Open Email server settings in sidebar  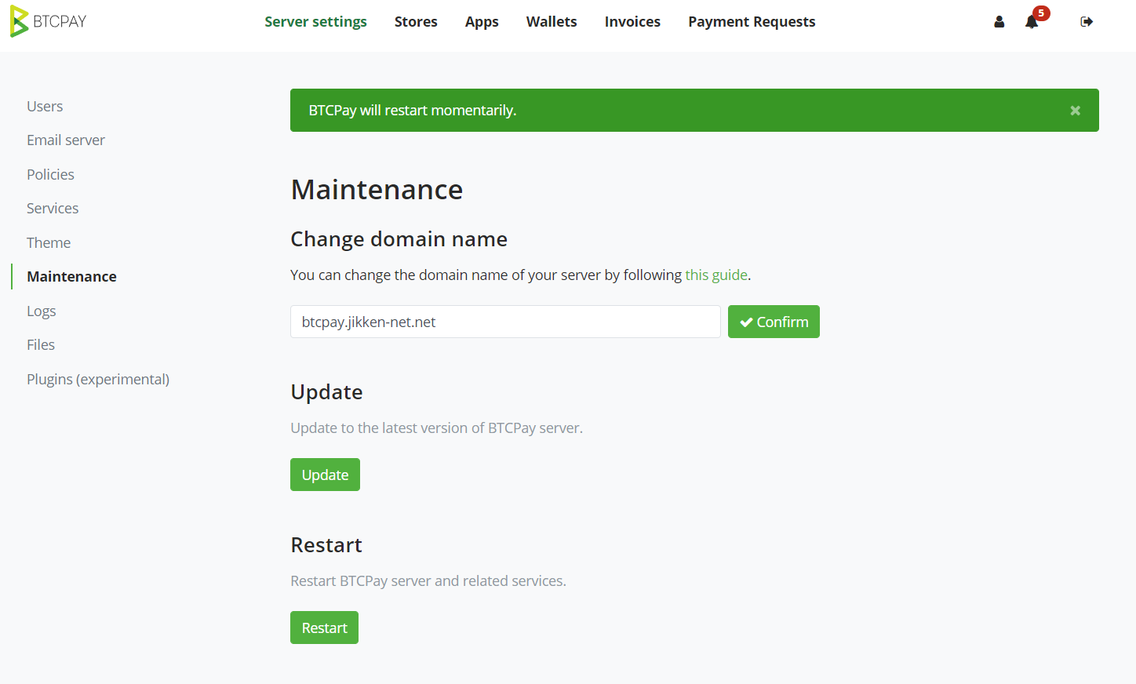(x=66, y=140)
